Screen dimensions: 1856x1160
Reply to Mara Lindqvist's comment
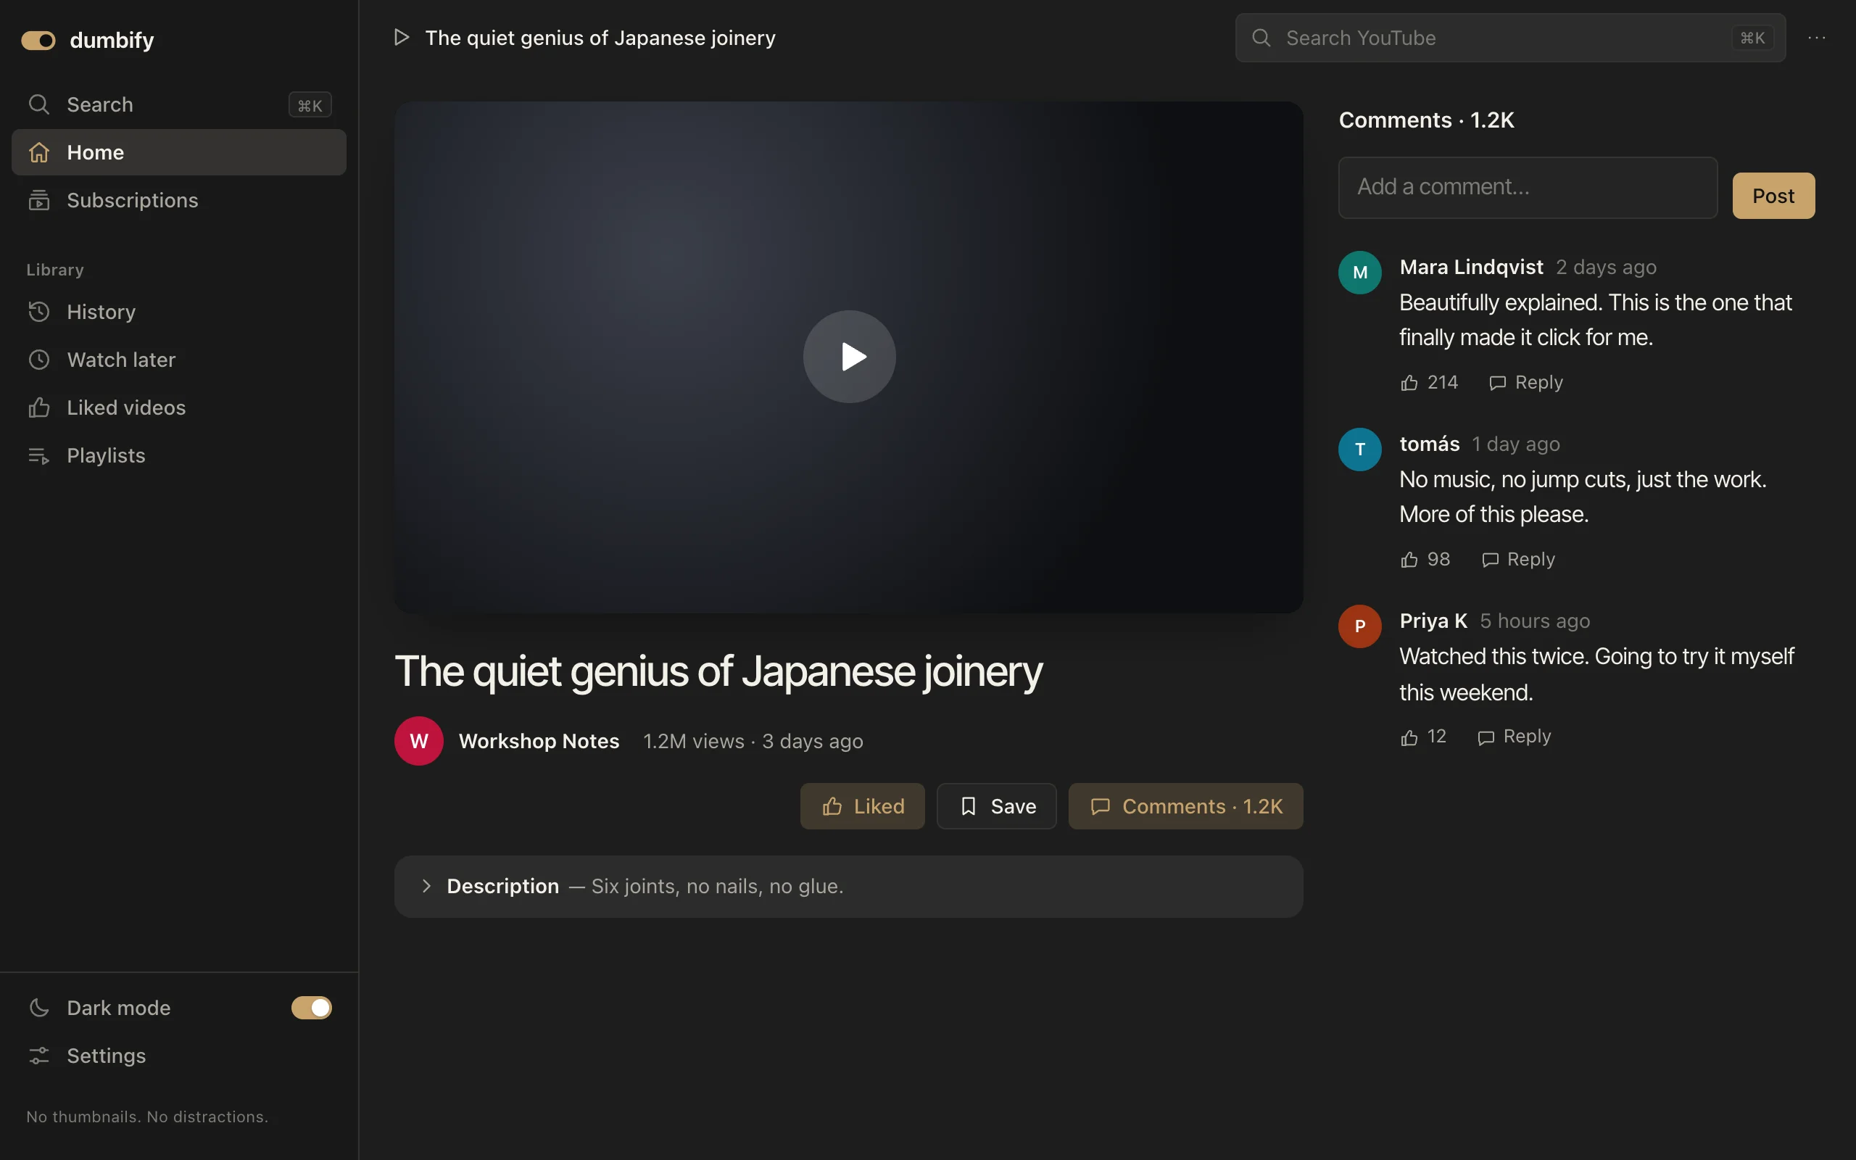(x=1525, y=382)
